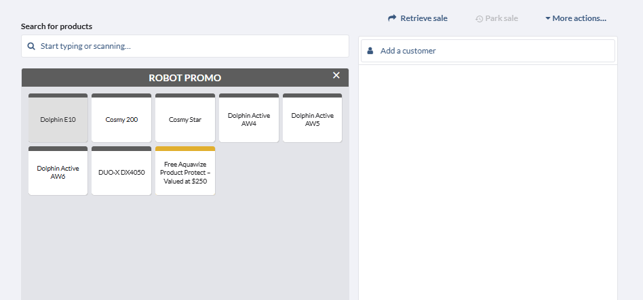Screen dimensions: 643x300
Task: Click the search magnifier icon
Action: click(x=31, y=46)
